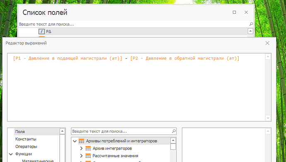Select Константы category

(x=26, y=139)
